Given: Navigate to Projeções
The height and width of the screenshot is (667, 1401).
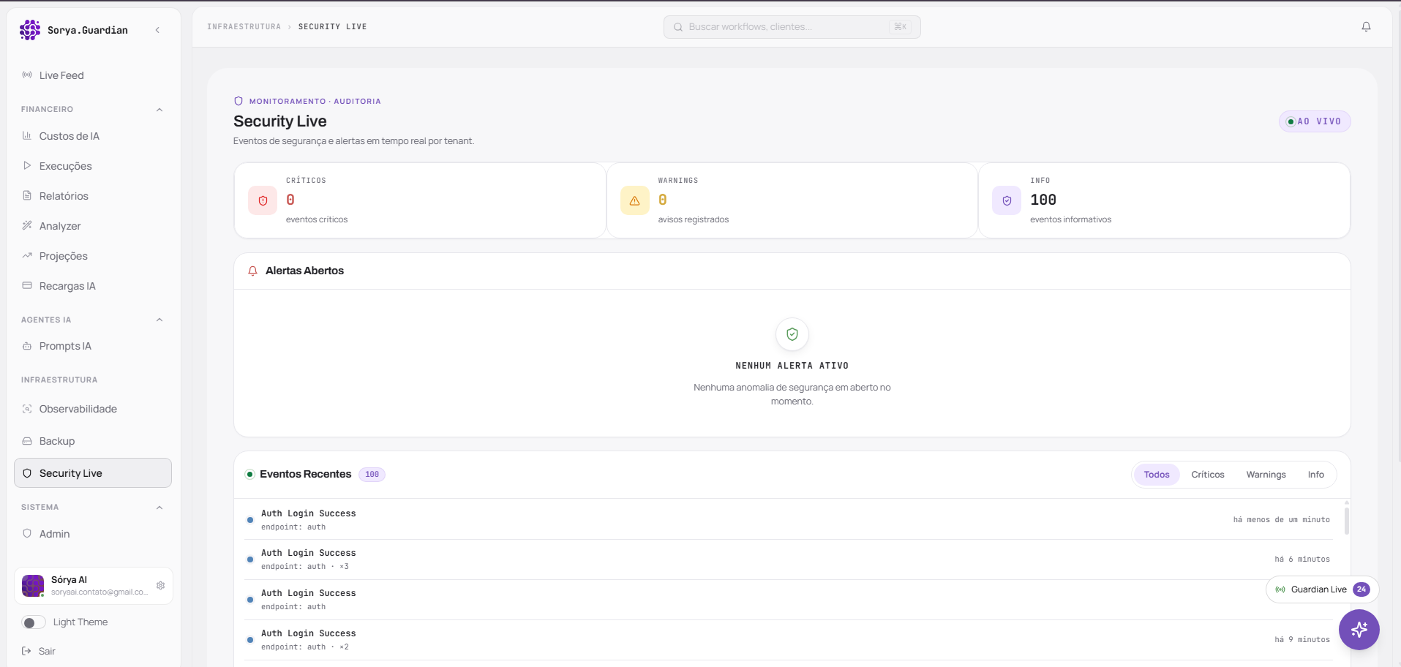Looking at the screenshot, I should 93,256.
